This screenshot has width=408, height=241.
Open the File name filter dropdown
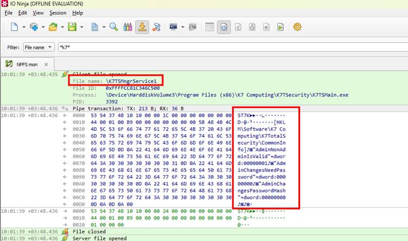39,47
